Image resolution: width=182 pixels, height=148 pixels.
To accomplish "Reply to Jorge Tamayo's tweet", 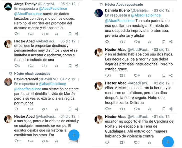I will (x=16, y=34).
